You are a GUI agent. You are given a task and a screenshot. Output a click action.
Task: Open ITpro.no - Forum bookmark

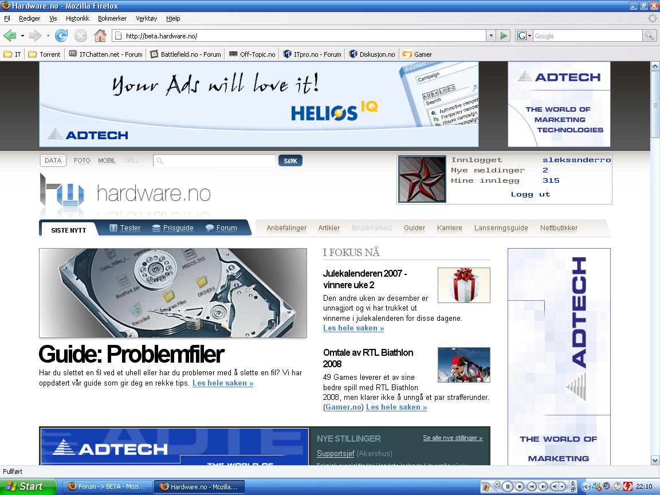[312, 54]
